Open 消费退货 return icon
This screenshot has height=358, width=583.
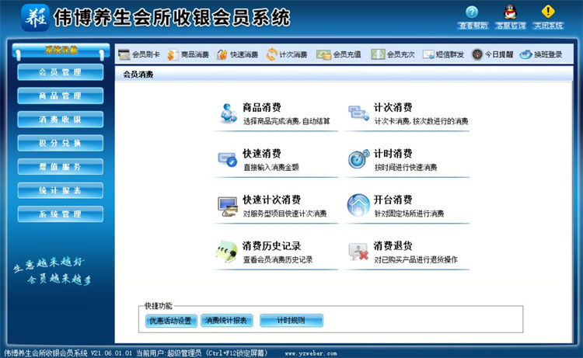358,251
